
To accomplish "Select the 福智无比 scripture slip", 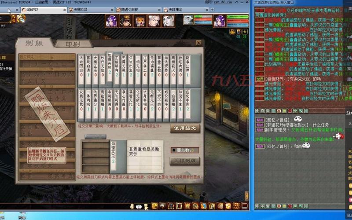I will pyautogui.click(x=131, y=105).
